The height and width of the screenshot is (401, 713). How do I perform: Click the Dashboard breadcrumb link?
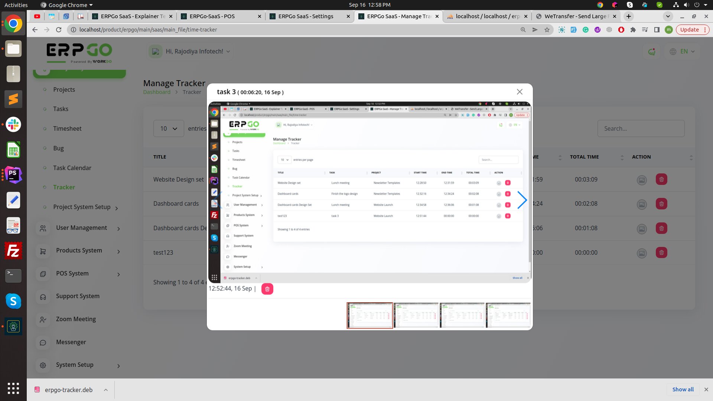[x=157, y=92]
